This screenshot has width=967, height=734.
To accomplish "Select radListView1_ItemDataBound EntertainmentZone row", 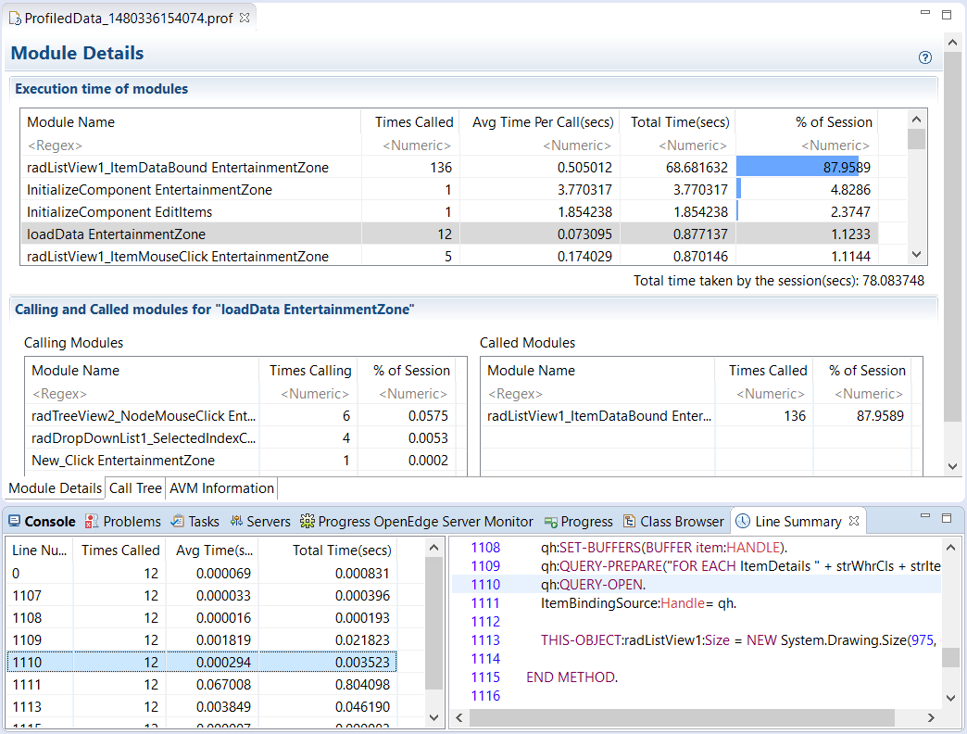I will click(178, 168).
